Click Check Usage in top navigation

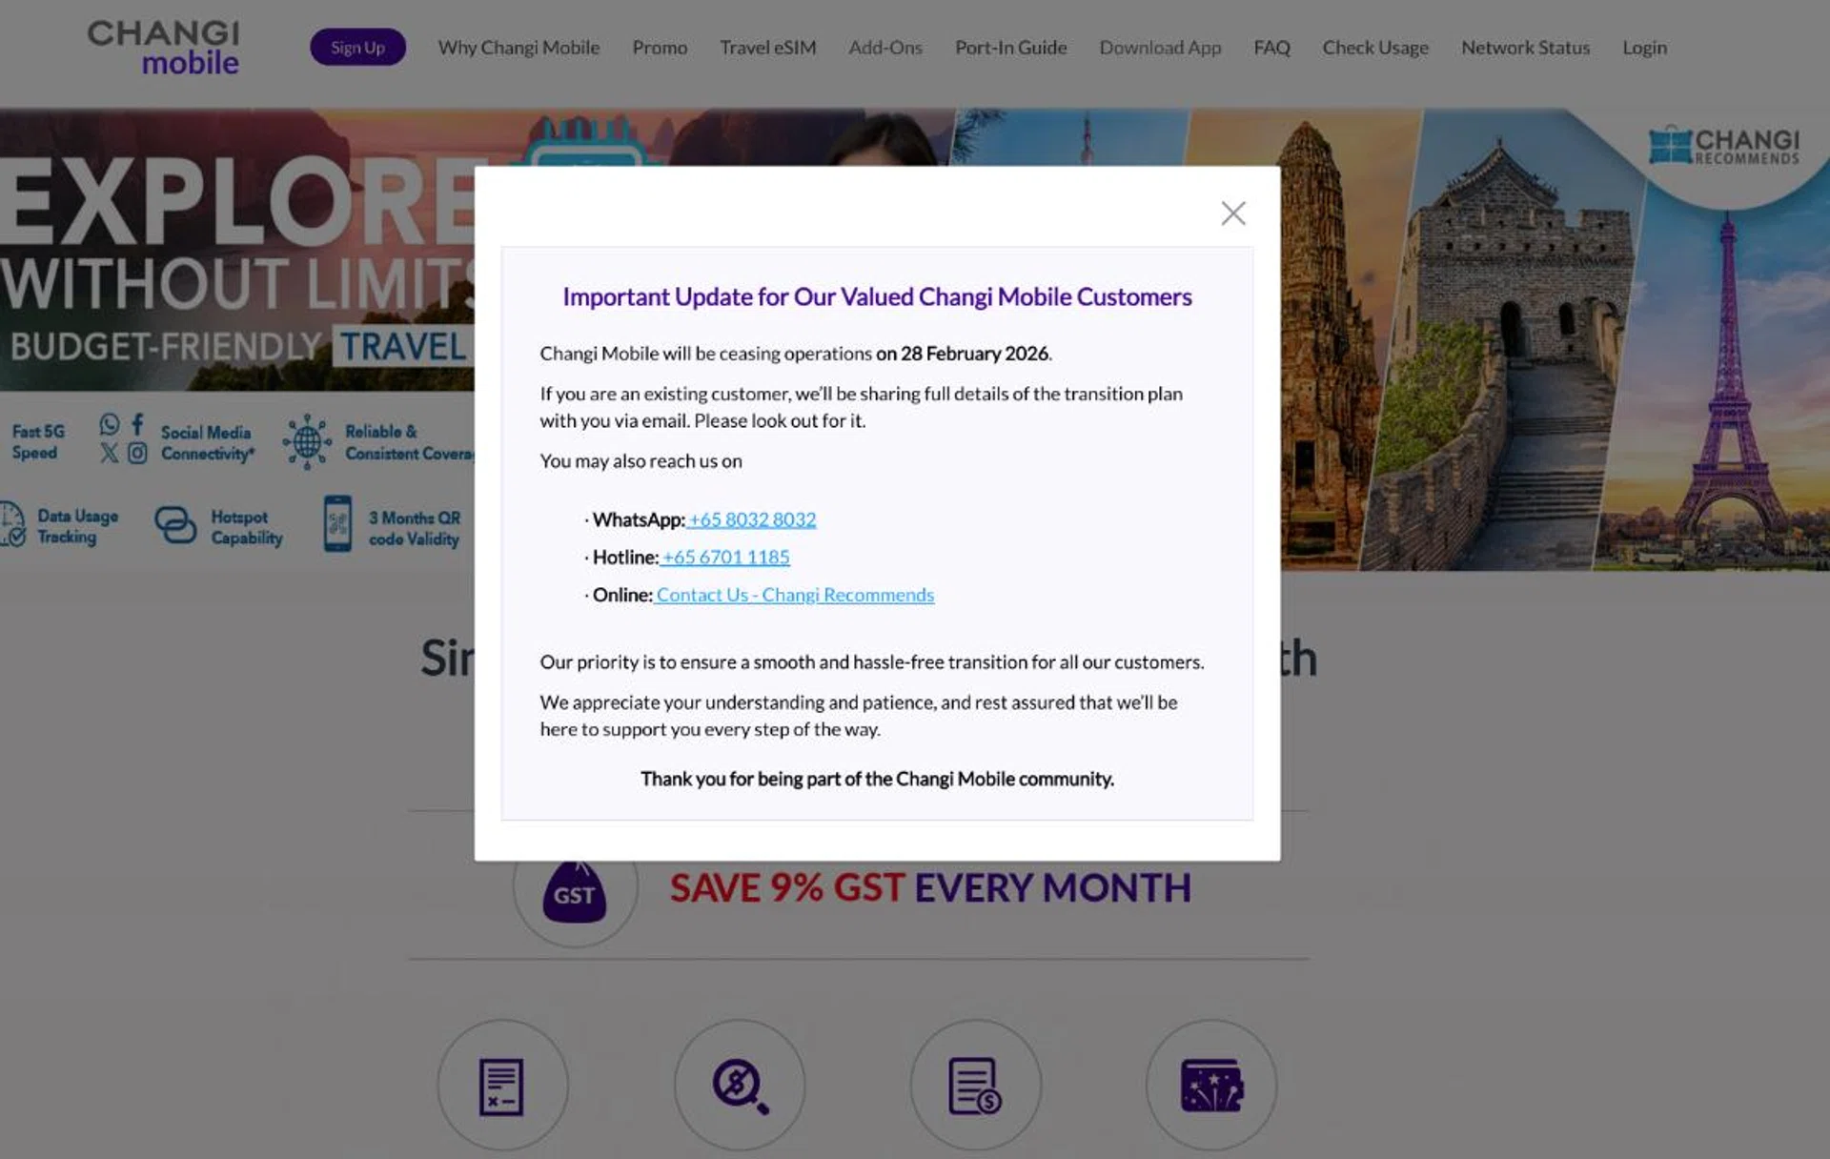pyautogui.click(x=1374, y=48)
